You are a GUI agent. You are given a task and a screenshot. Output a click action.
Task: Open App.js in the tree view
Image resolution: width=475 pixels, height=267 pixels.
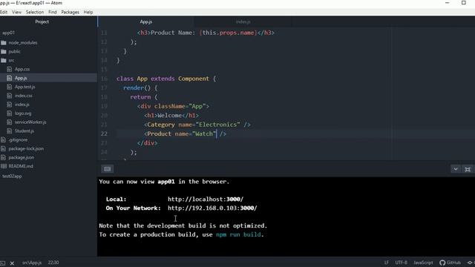pos(21,78)
